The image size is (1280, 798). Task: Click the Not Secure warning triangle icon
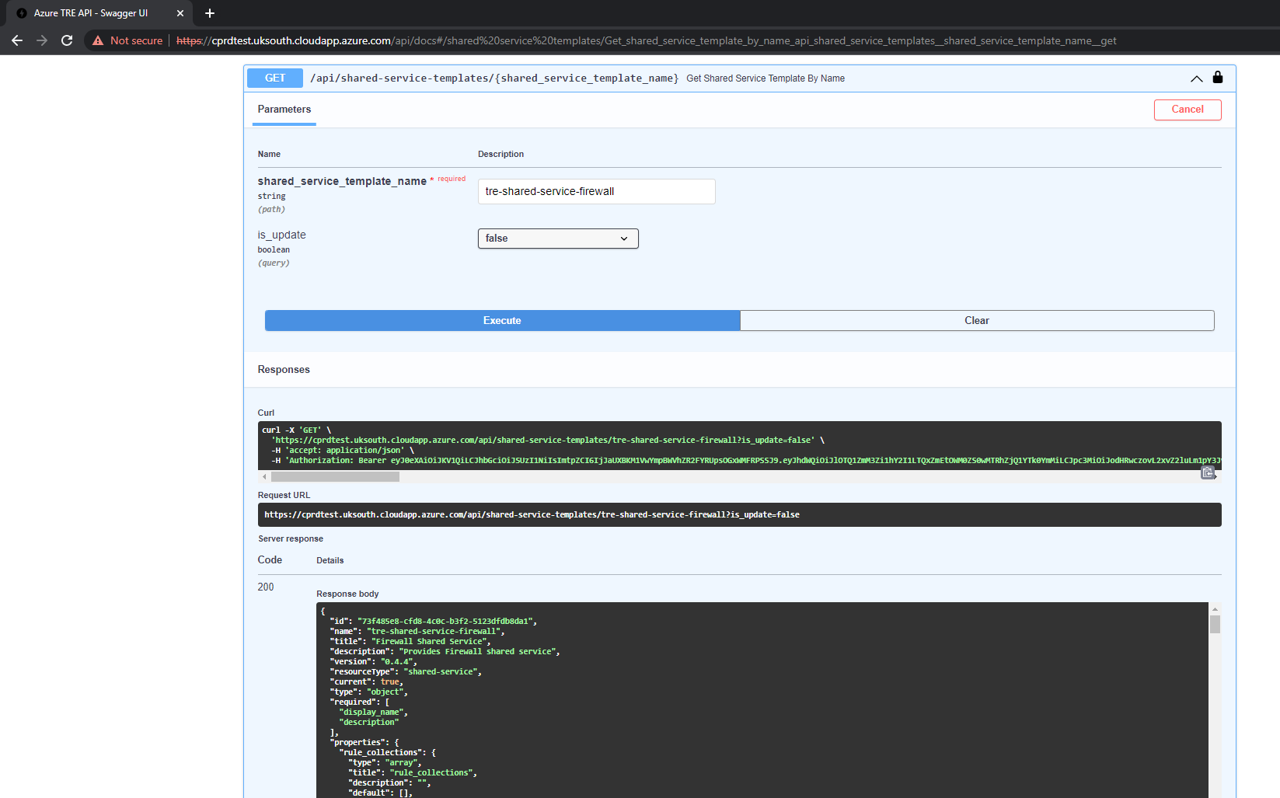click(x=96, y=40)
